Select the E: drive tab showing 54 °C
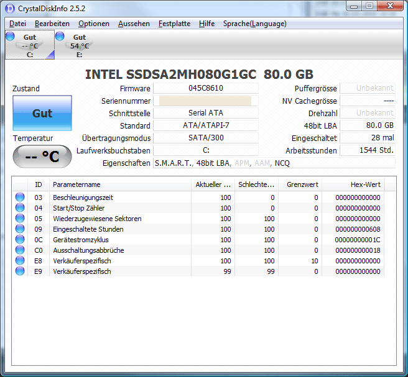408x377 pixels. click(80, 45)
